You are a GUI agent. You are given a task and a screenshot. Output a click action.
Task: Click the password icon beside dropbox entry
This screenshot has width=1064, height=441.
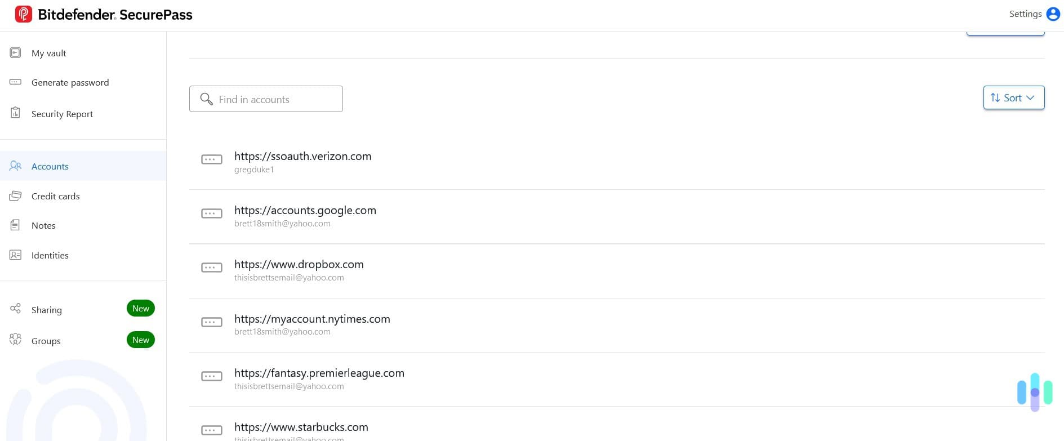coord(212,268)
